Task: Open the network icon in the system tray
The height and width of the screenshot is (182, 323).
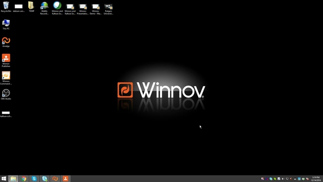Action: [287, 179]
